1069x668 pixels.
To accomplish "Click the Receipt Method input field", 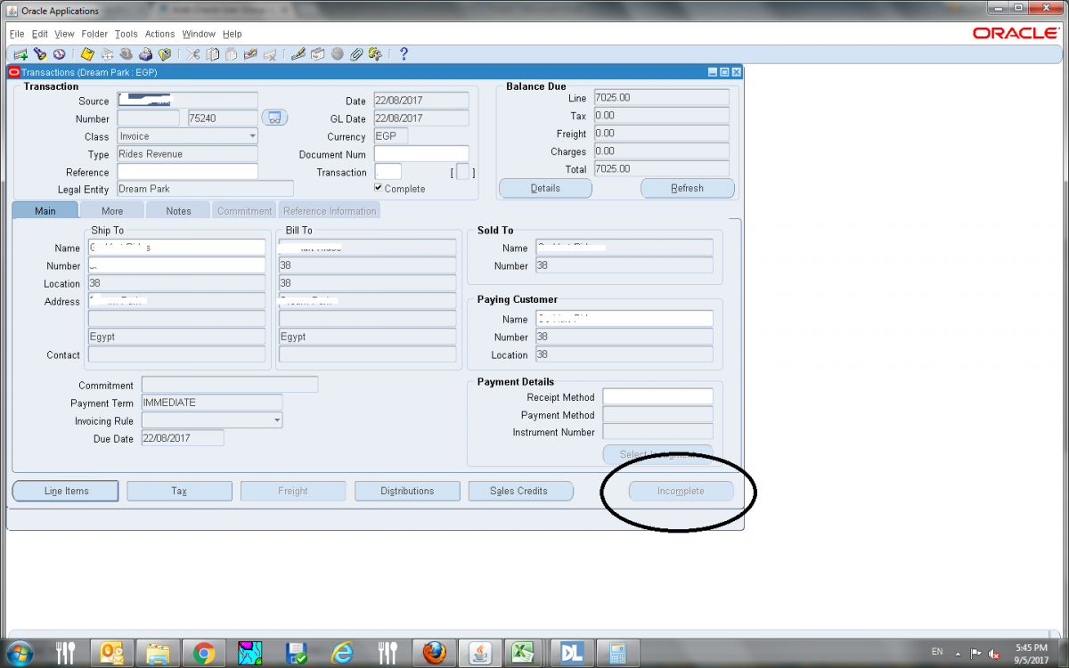I will [657, 397].
